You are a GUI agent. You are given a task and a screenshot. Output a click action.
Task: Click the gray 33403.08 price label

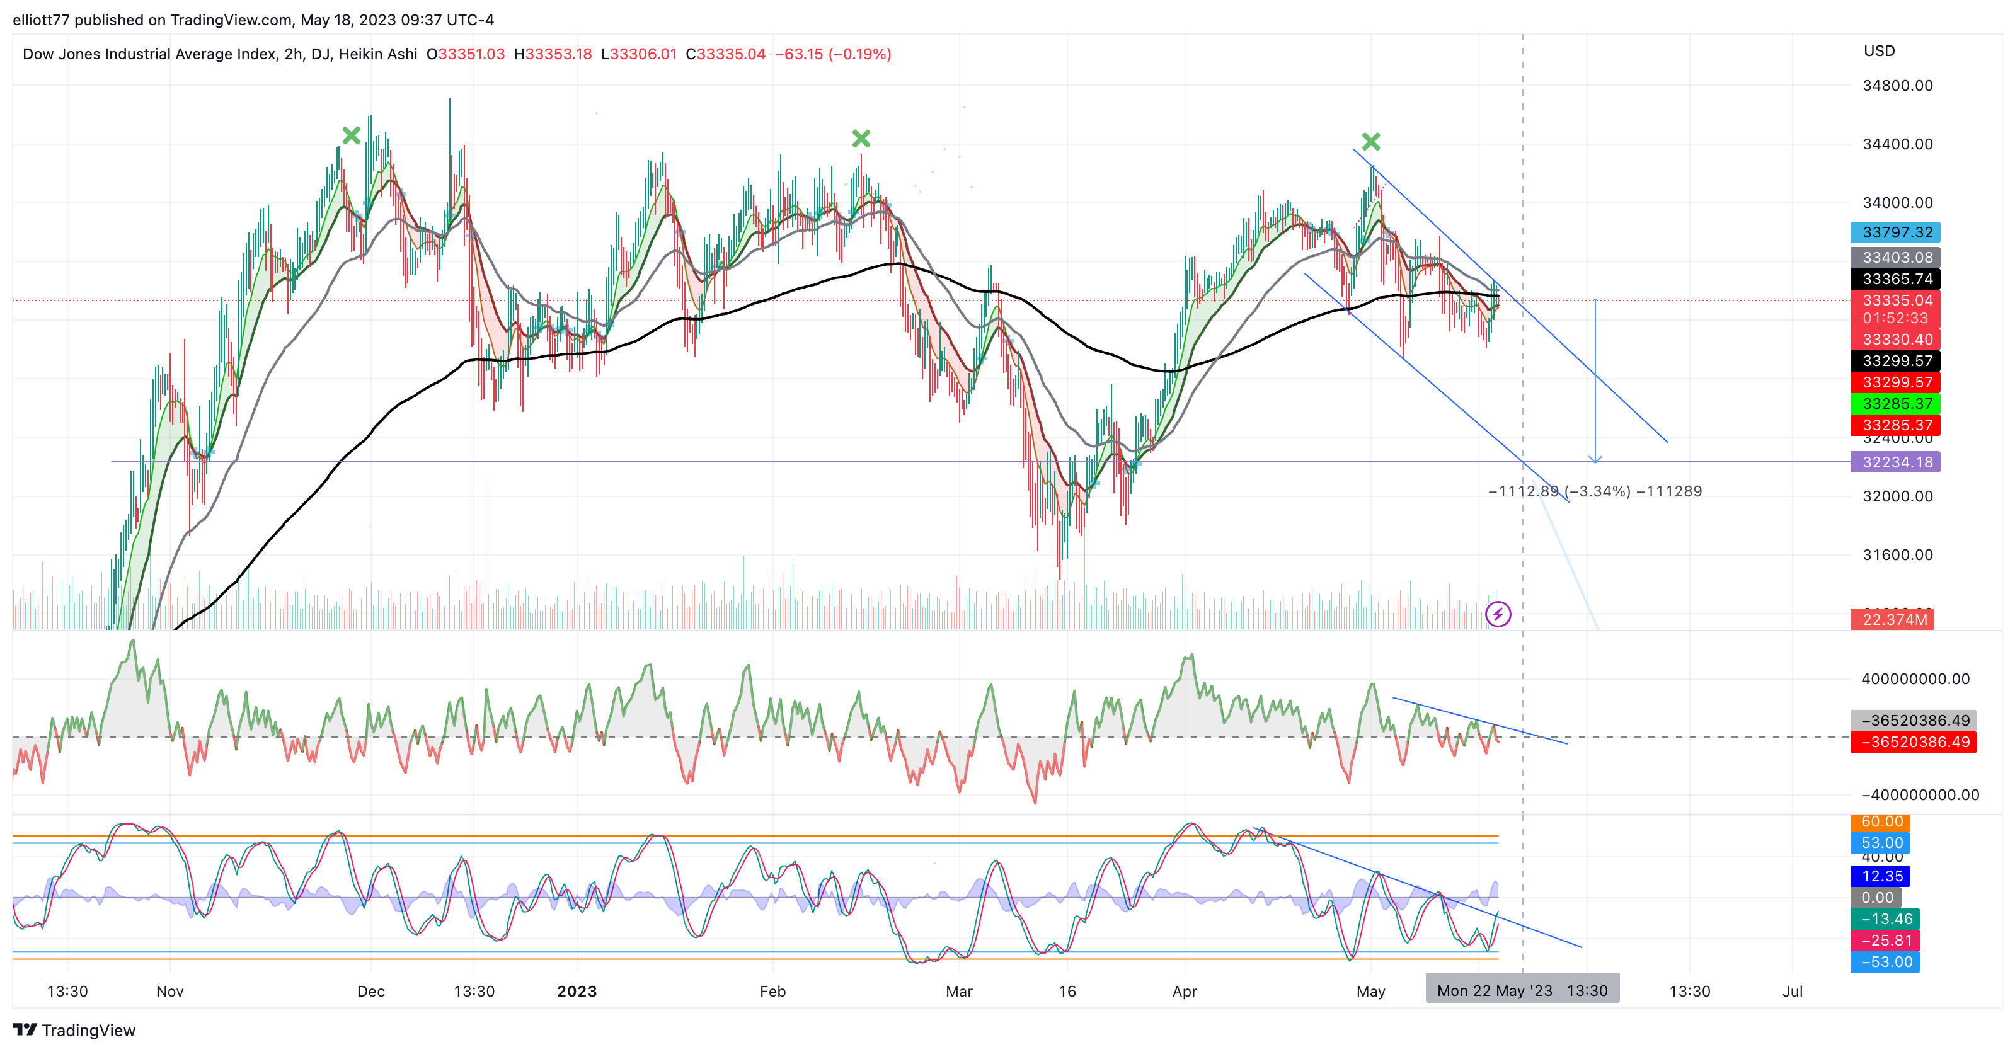[1895, 257]
